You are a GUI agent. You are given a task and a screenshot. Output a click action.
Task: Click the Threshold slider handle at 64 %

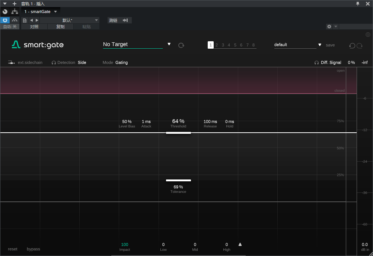(178, 133)
